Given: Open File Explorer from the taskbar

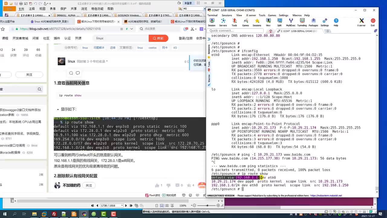Looking at the screenshot, I should 34,214.
